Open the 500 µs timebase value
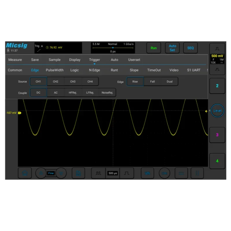Screen dimensions: 231x231 [x=113, y=173]
